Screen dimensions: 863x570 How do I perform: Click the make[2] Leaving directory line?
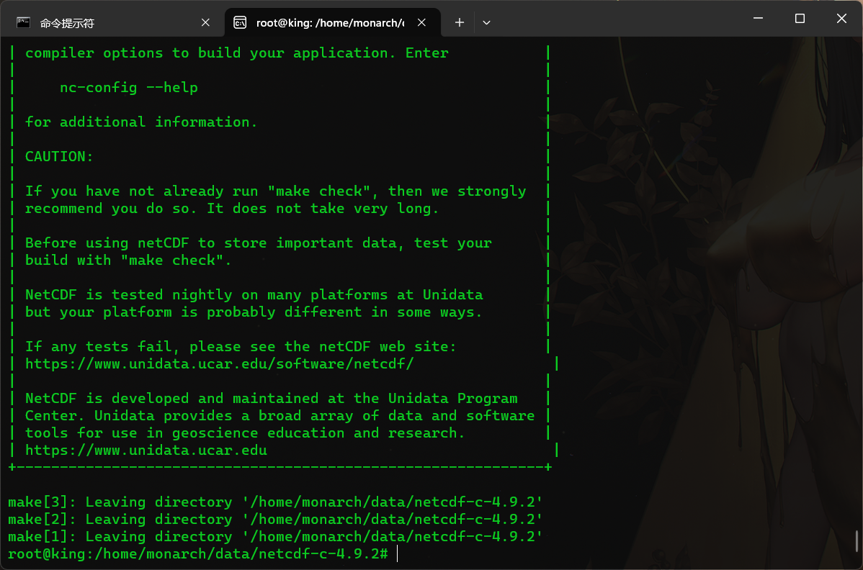(275, 519)
